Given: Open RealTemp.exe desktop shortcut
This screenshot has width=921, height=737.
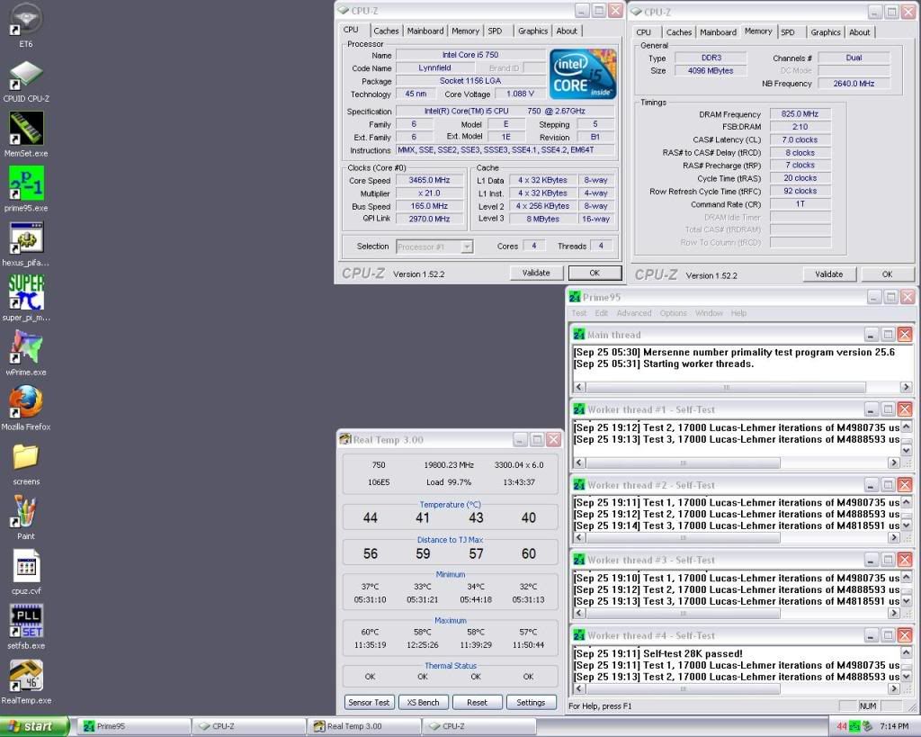Looking at the screenshot, I should 26,675.
